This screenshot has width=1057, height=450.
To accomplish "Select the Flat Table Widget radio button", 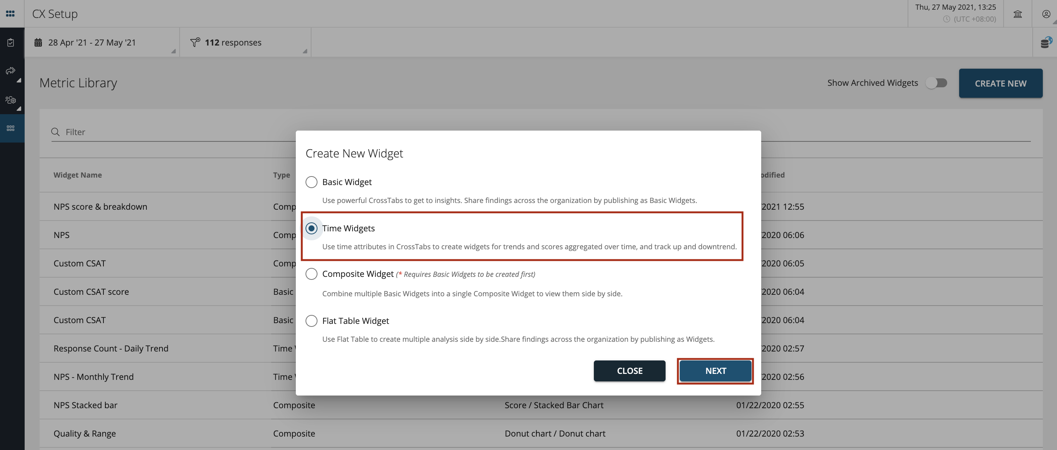I will [x=311, y=320].
